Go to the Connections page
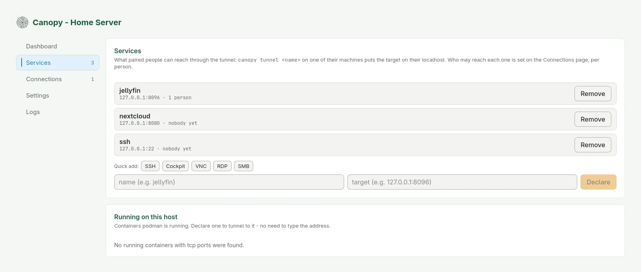 [58, 79]
